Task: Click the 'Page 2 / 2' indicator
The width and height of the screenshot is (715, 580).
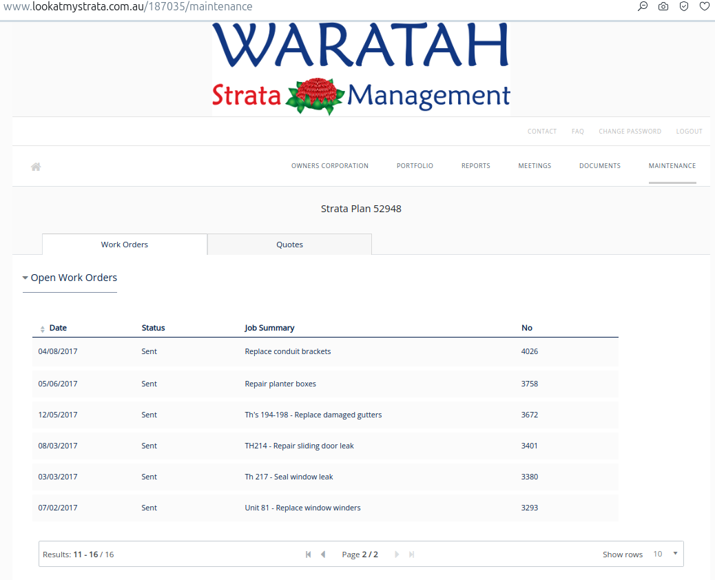Action: 360,555
